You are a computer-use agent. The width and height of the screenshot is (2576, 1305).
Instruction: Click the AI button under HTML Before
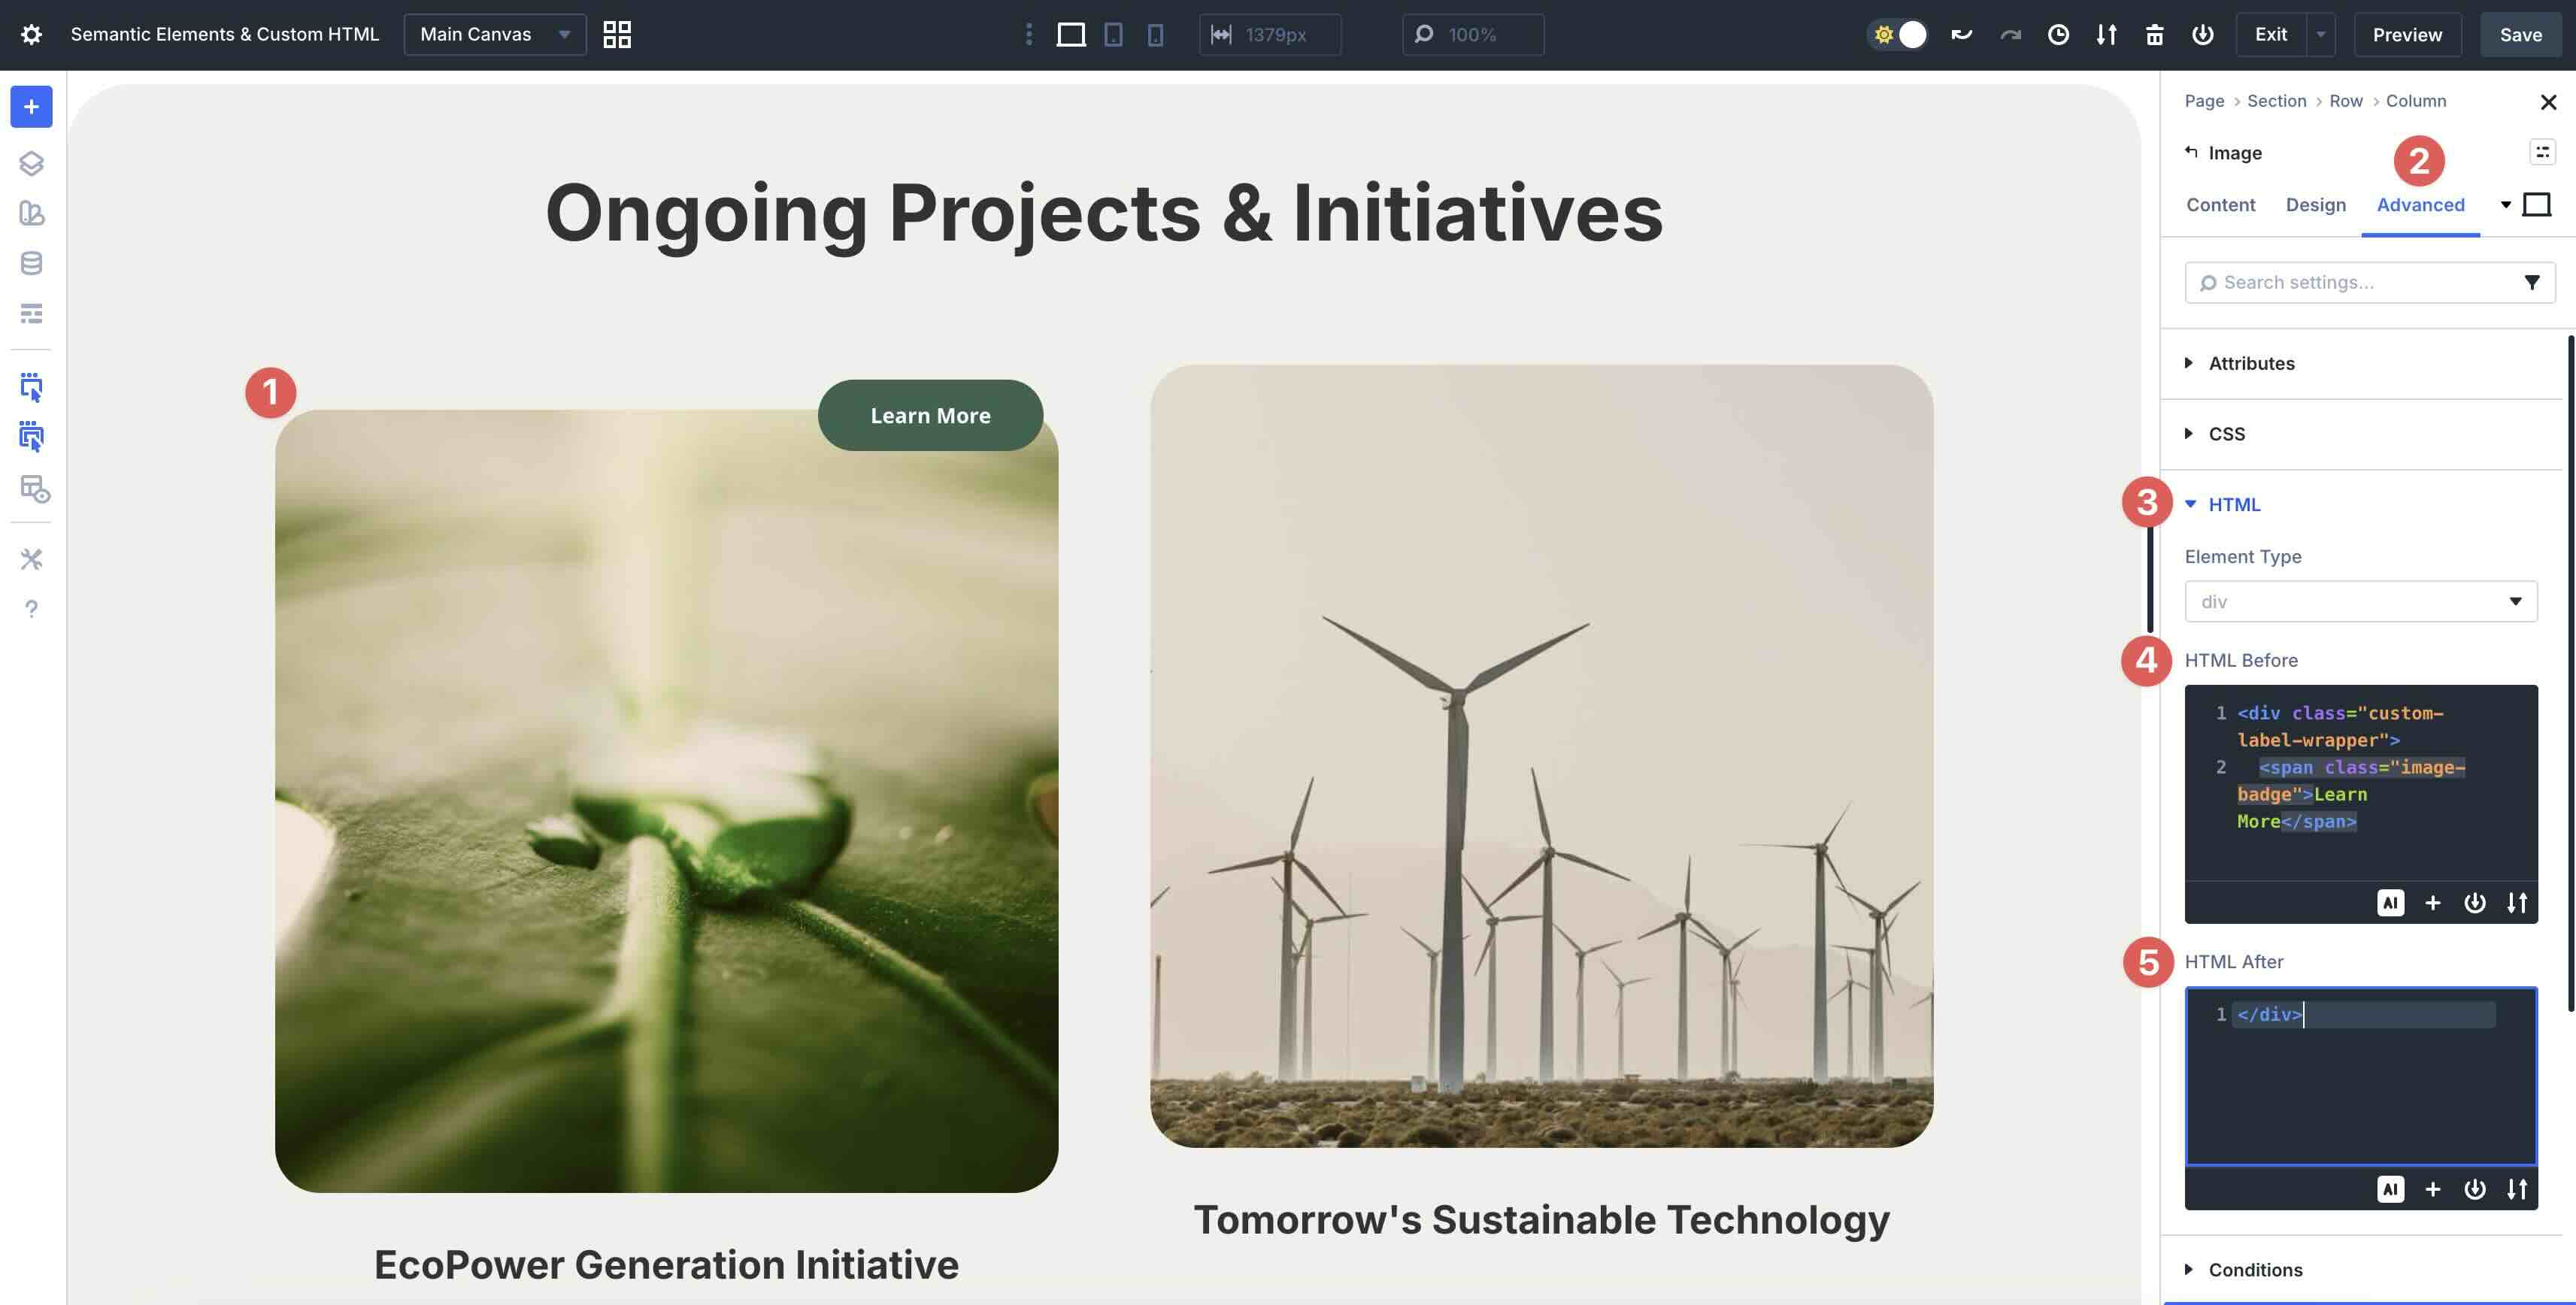tap(2390, 903)
